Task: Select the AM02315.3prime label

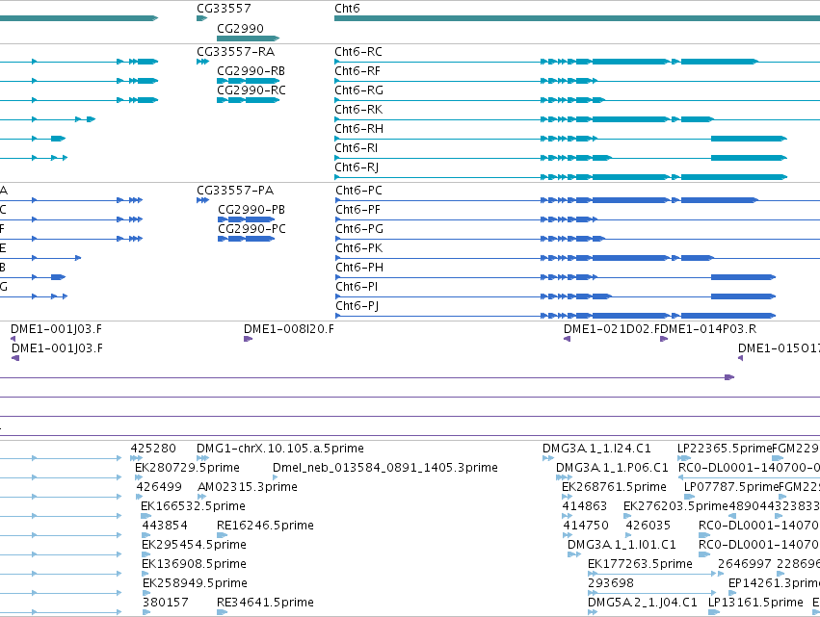Action: (248, 487)
